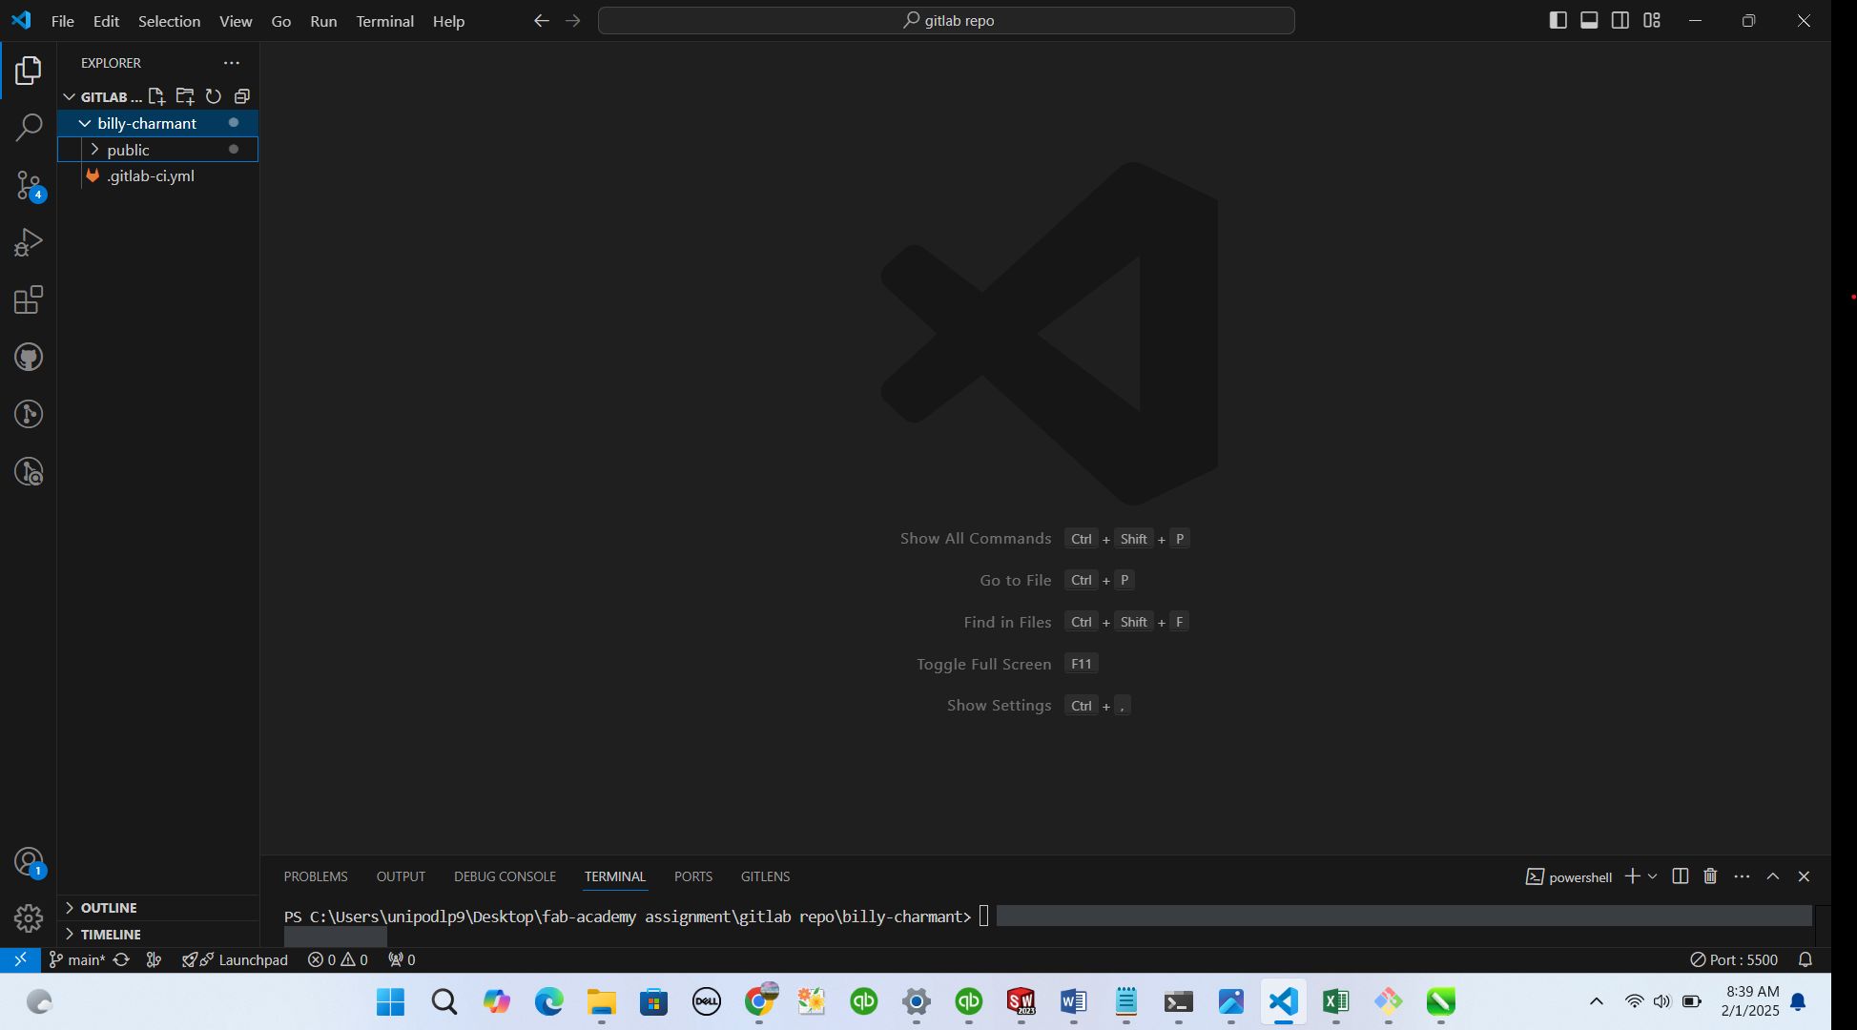This screenshot has height=1030, width=1857.
Task: Collapse the billy-charmant directory
Action: (x=84, y=122)
